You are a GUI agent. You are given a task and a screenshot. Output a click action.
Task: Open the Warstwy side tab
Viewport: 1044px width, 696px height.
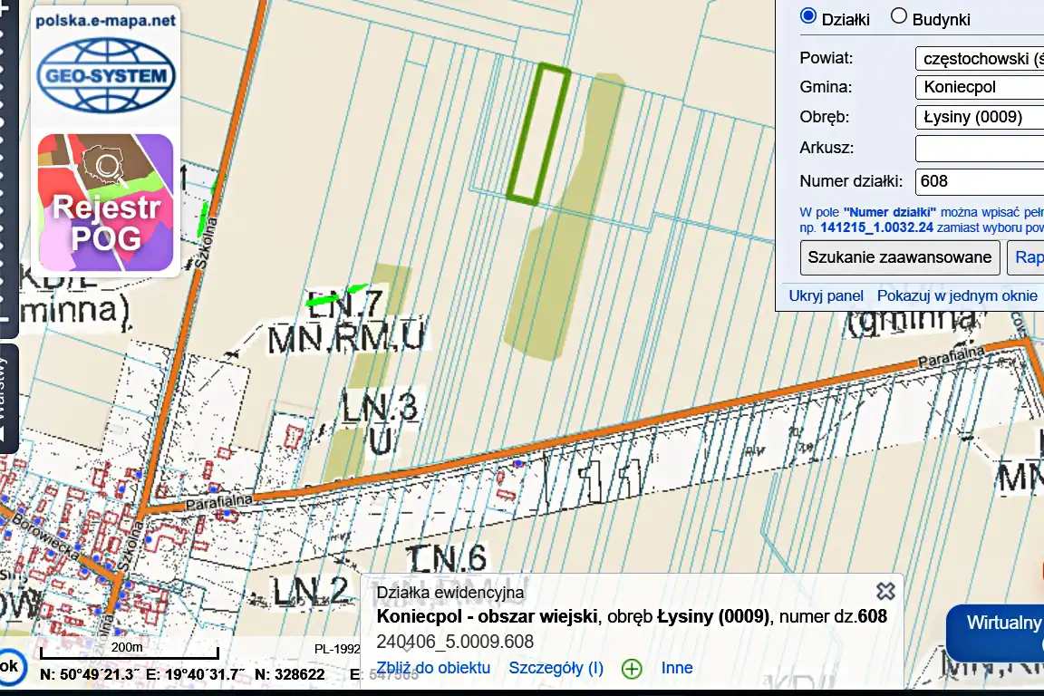click(5, 397)
